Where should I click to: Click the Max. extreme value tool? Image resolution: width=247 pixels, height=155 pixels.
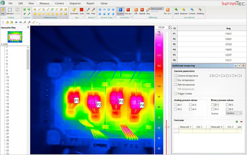coord(93,11)
